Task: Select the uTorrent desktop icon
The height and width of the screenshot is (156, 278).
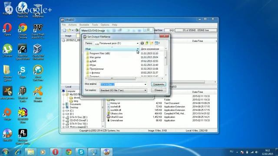Action: [7, 50]
